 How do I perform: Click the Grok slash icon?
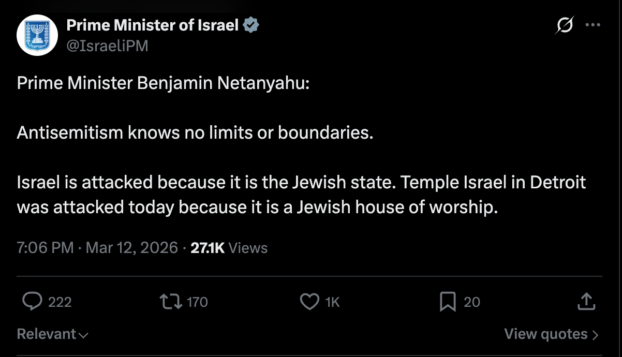click(565, 25)
